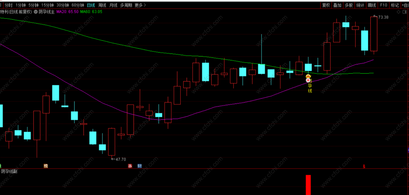This screenshot has width=409, height=195.
Task: Select the 1分钟 period tab
Action: 21,5
